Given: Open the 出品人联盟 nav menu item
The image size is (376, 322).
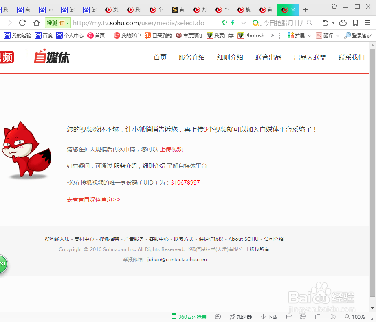Looking at the screenshot, I should (310, 57).
